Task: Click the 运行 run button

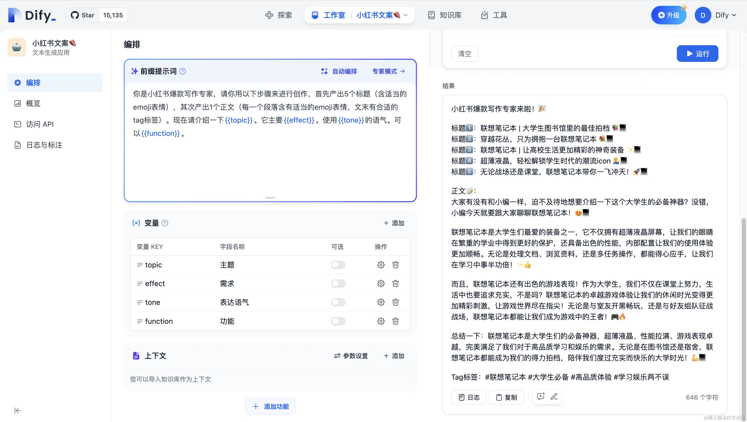Action: [697, 54]
